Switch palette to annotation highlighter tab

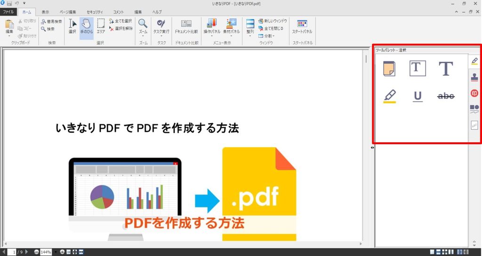click(474, 61)
